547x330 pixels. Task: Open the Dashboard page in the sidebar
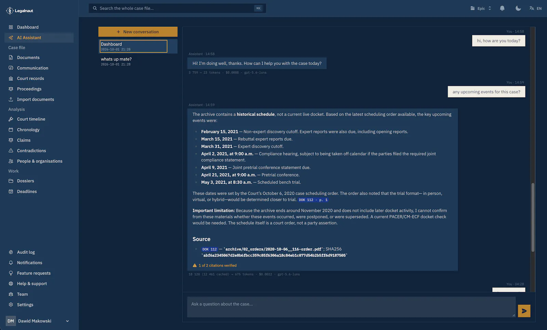pyautogui.click(x=39, y=27)
